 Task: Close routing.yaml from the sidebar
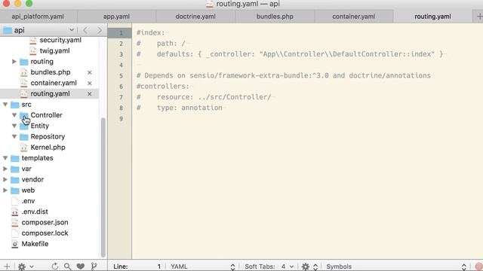tap(89, 94)
